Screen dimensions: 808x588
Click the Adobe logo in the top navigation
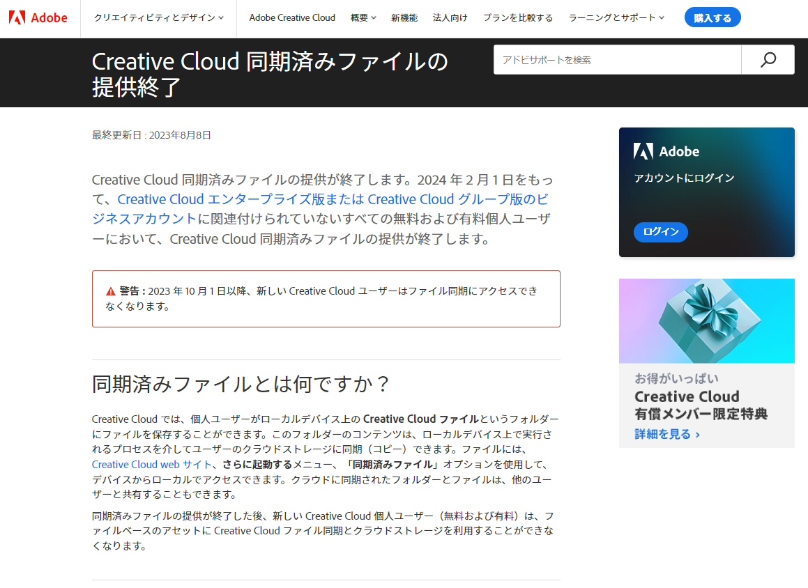39,17
